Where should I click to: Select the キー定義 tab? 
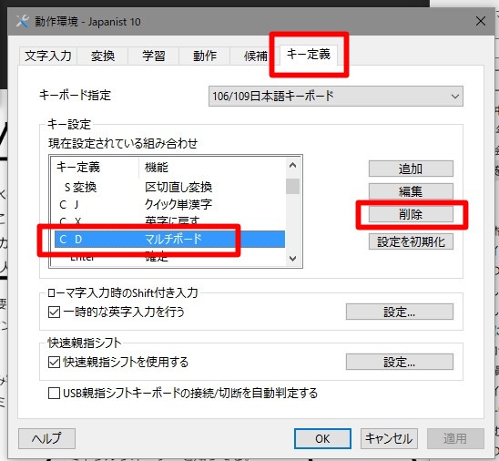tap(309, 55)
